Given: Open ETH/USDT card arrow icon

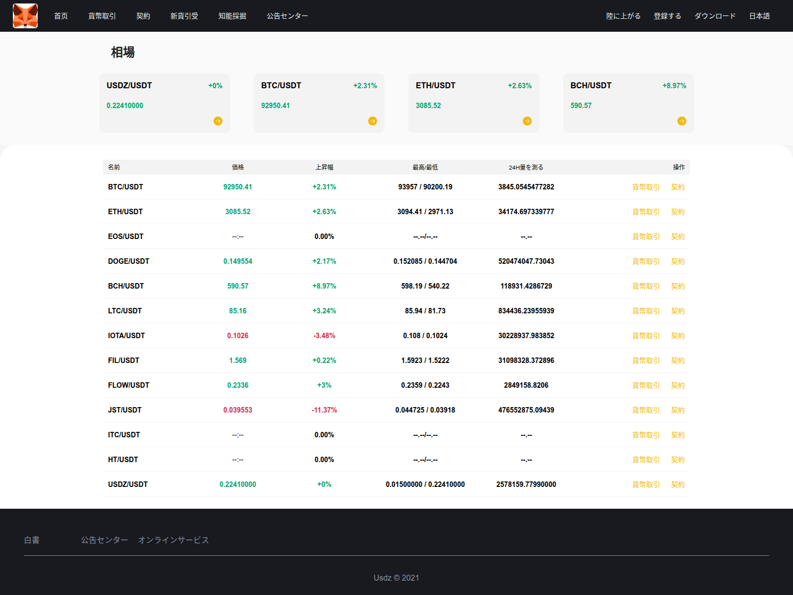Looking at the screenshot, I should (527, 121).
